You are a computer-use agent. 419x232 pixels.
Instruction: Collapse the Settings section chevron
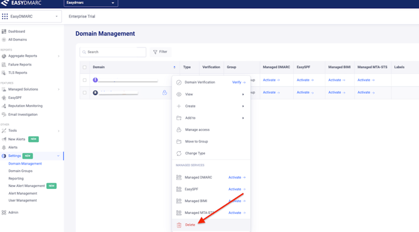58,156
